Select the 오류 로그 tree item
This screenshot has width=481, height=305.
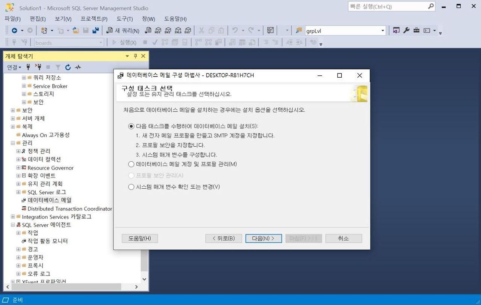click(x=39, y=274)
